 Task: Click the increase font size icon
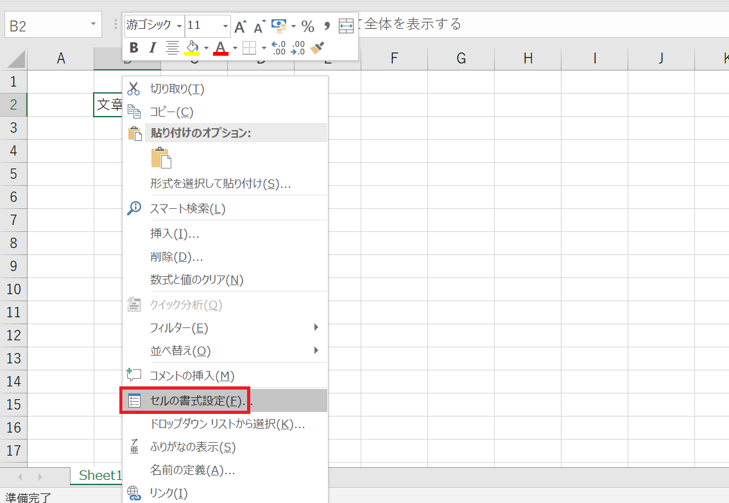click(240, 26)
